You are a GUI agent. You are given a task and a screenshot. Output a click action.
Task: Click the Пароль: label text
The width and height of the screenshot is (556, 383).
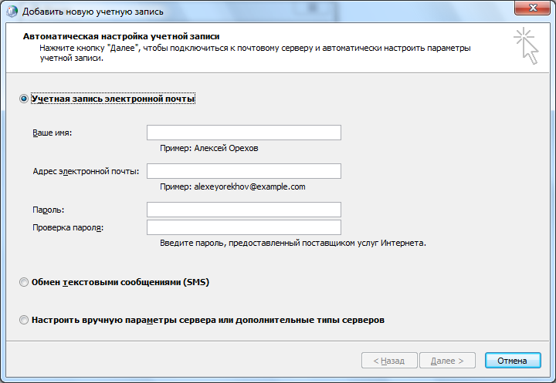[48, 210]
